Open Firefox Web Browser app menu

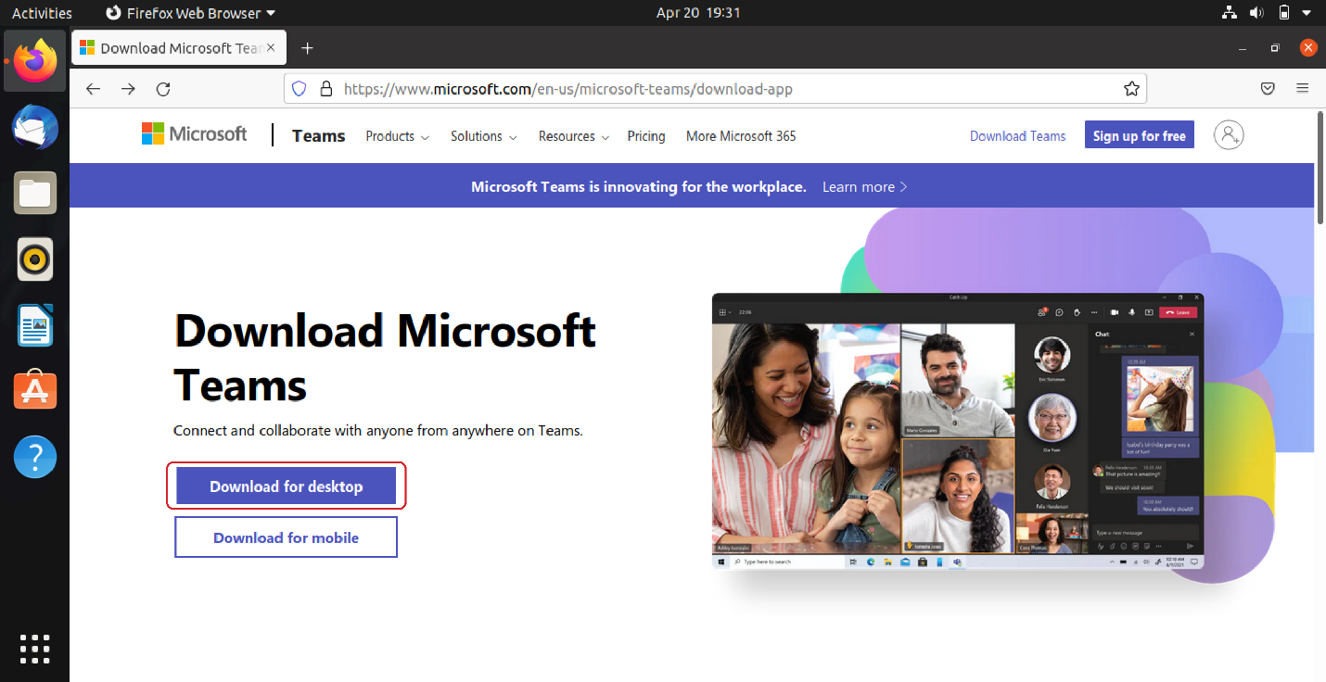click(x=190, y=13)
